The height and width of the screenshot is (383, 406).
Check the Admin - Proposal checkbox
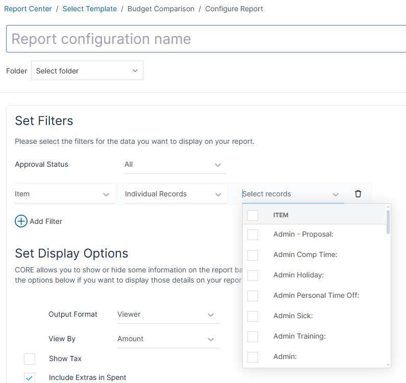(x=252, y=235)
